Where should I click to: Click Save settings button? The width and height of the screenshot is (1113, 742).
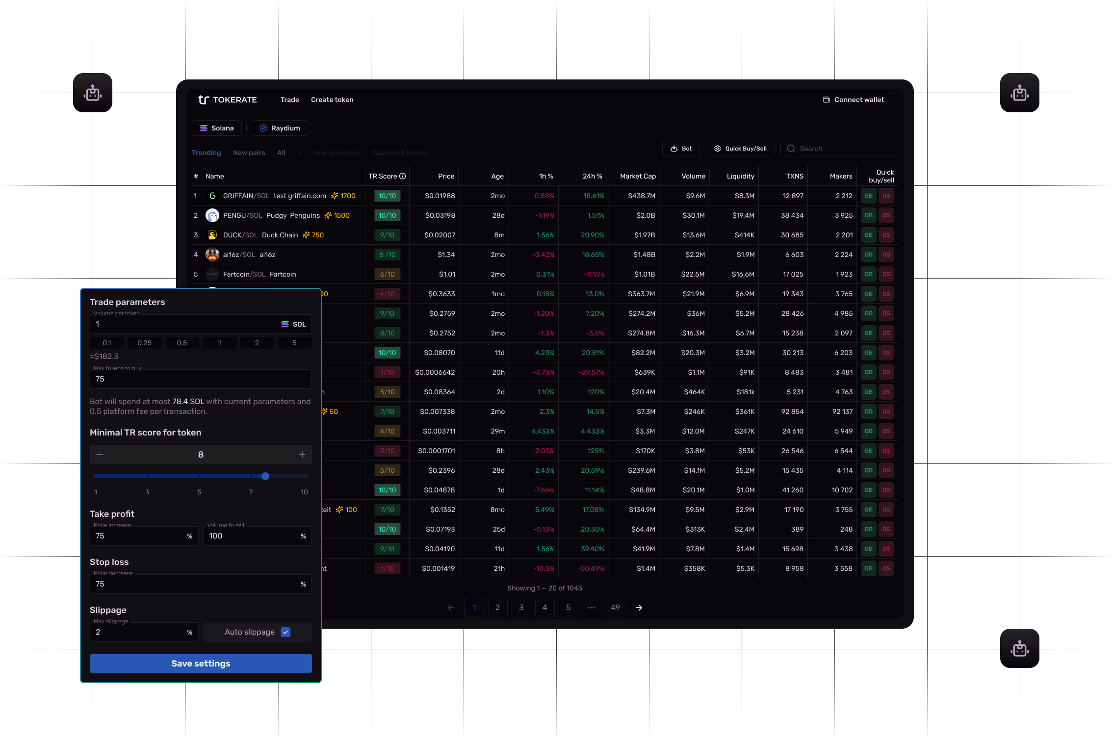point(201,664)
